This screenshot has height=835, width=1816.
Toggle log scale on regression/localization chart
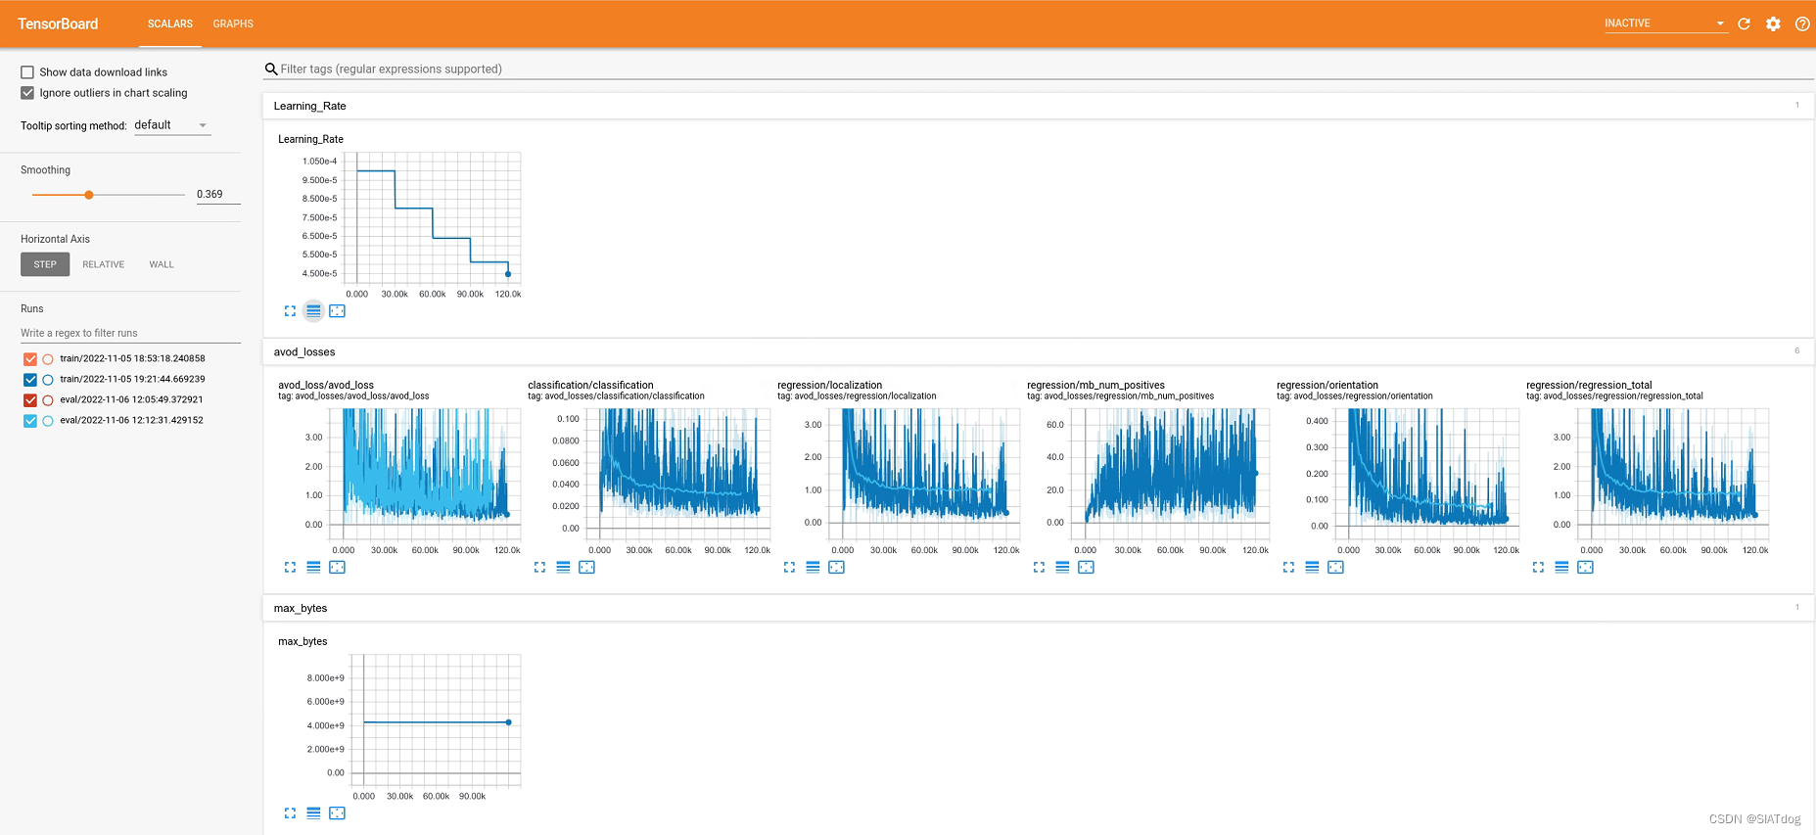[x=813, y=568]
